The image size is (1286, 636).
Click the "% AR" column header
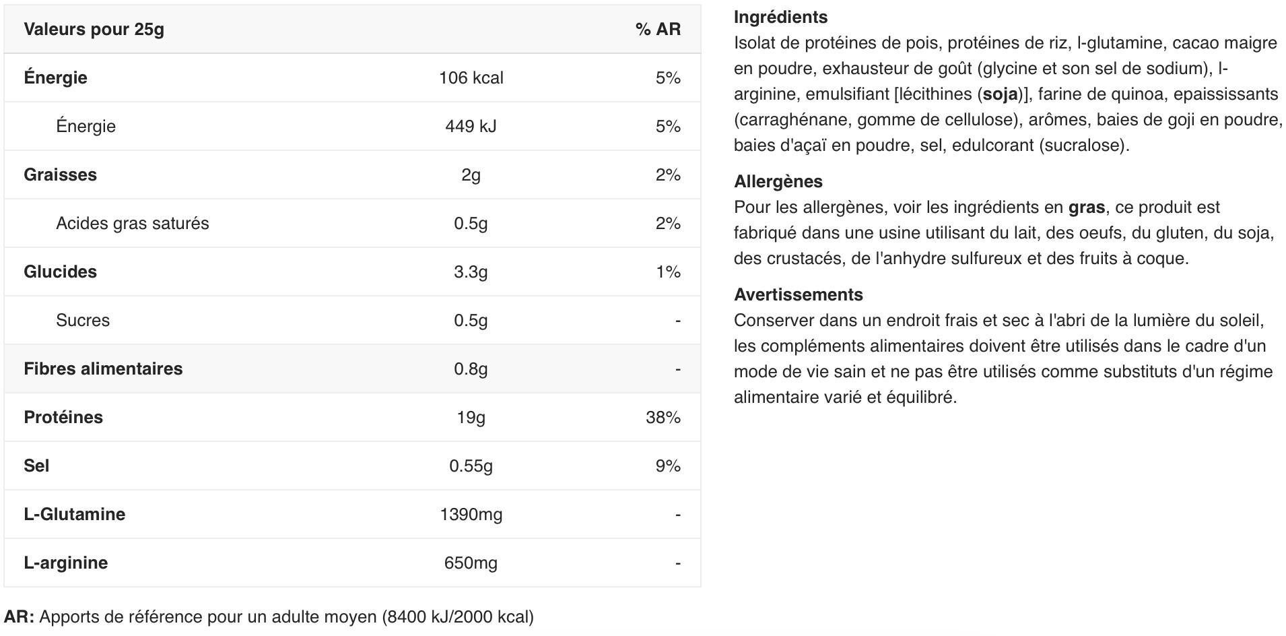coord(657,29)
